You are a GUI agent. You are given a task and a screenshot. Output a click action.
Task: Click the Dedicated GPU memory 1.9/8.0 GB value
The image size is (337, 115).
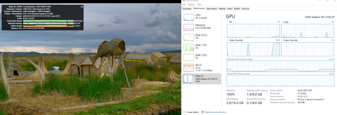(254, 94)
